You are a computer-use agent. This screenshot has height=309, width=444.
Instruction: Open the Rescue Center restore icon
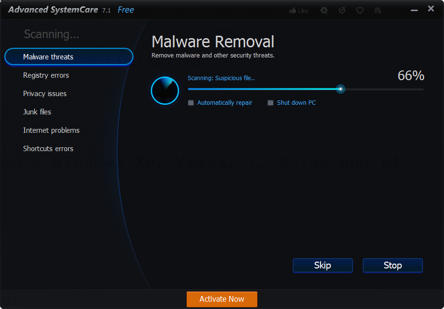click(x=342, y=11)
